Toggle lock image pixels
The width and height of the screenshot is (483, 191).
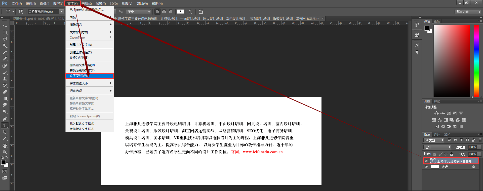click(x=440, y=154)
